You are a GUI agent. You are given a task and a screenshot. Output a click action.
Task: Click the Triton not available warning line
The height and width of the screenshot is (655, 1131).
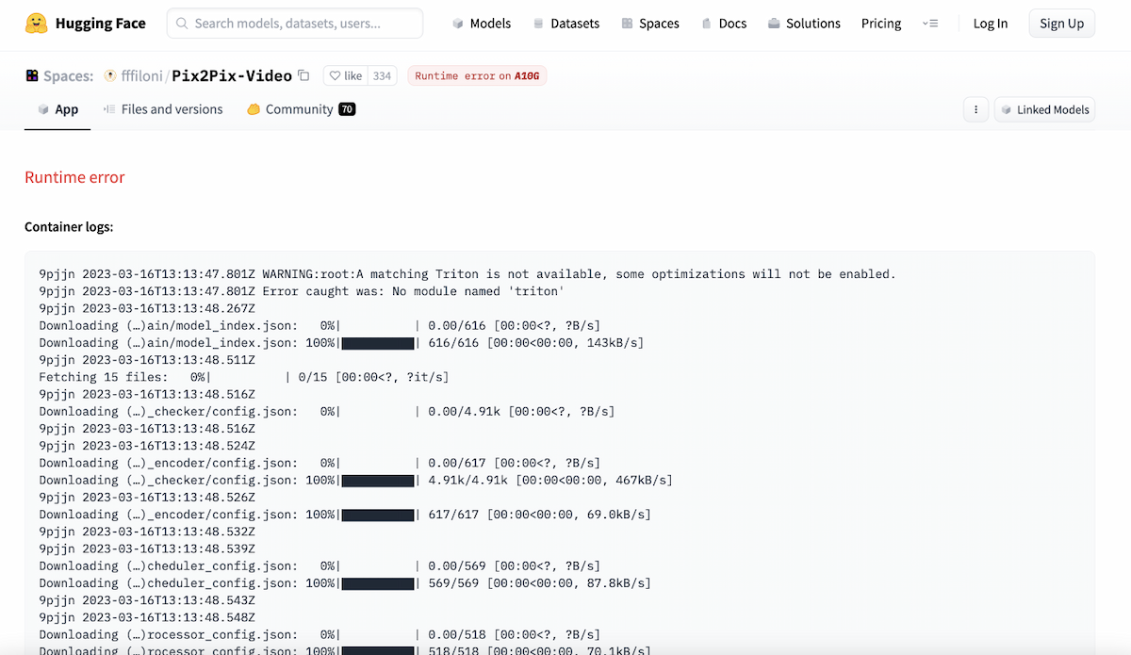tap(467, 274)
